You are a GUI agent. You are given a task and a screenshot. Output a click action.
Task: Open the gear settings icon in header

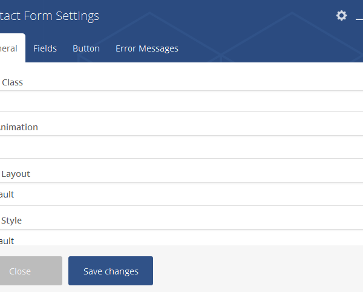342,16
